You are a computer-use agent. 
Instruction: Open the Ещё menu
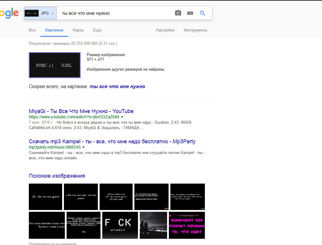point(97,30)
